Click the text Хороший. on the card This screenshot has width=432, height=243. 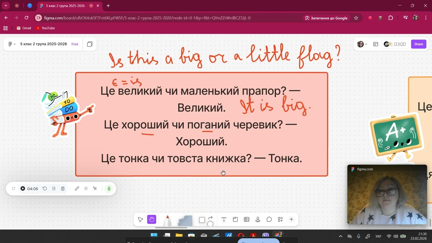click(201, 141)
